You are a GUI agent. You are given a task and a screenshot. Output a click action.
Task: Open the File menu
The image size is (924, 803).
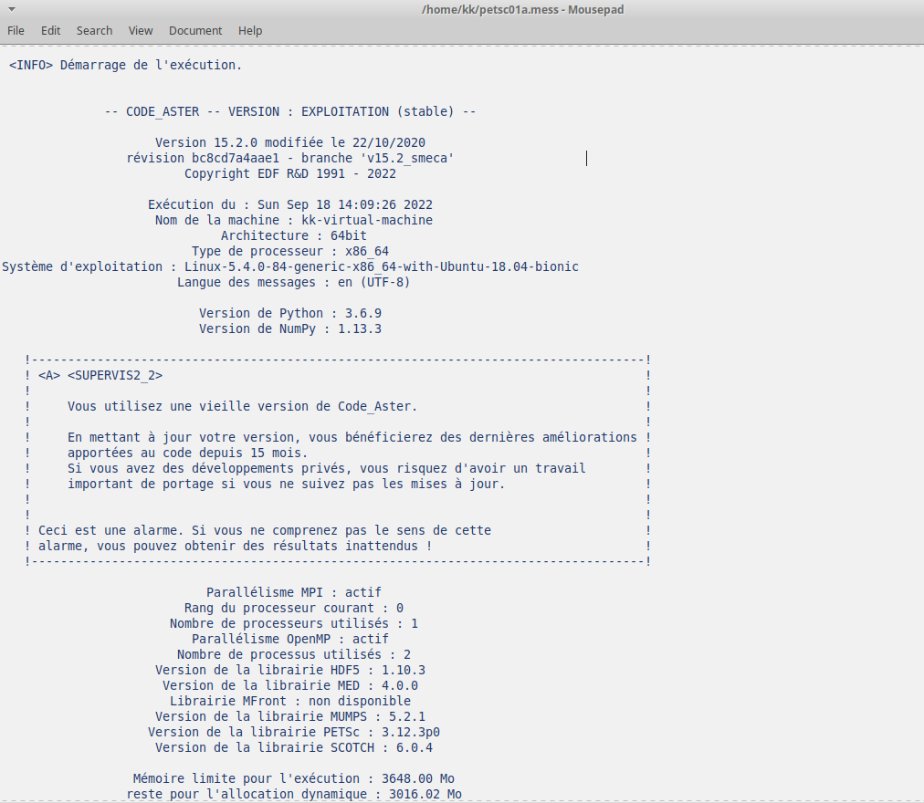(x=16, y=31)
